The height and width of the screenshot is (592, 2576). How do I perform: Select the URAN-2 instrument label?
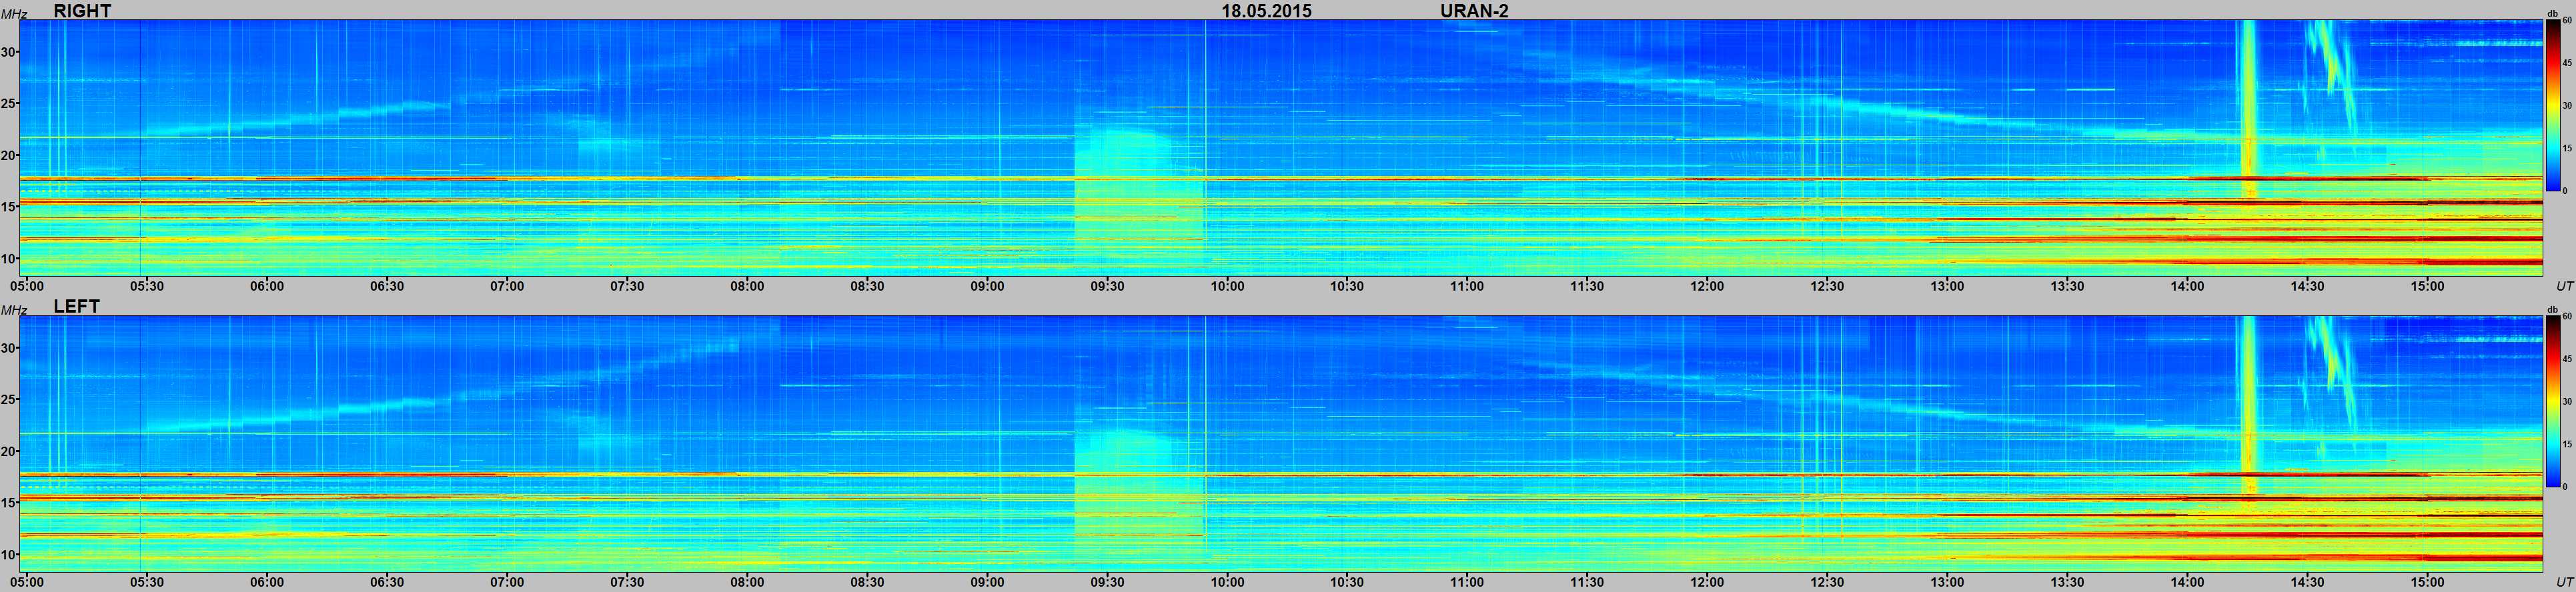coord(1474,11)
